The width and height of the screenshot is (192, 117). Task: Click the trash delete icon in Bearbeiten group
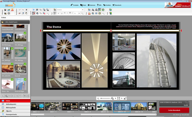[x=27, y=10]
